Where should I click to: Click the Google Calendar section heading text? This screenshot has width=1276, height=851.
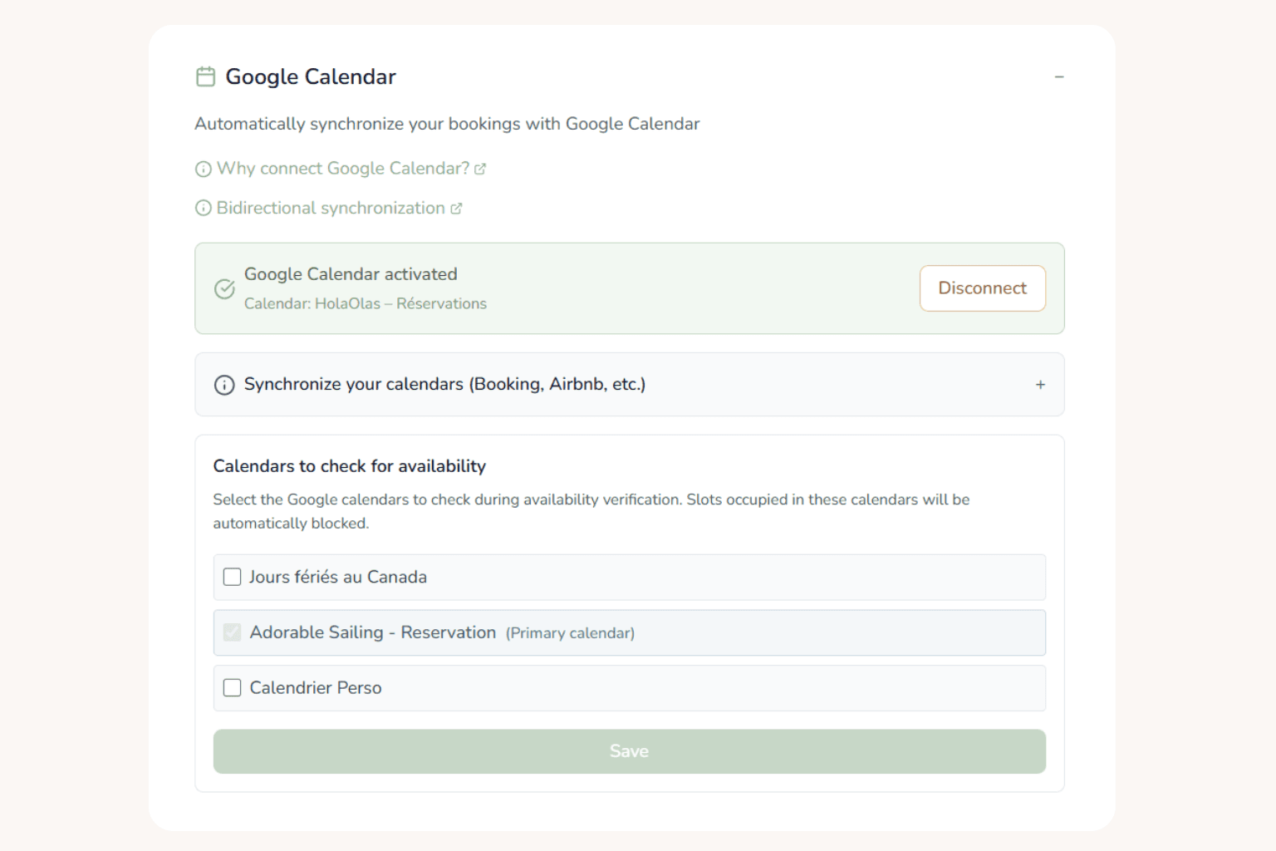311,76
